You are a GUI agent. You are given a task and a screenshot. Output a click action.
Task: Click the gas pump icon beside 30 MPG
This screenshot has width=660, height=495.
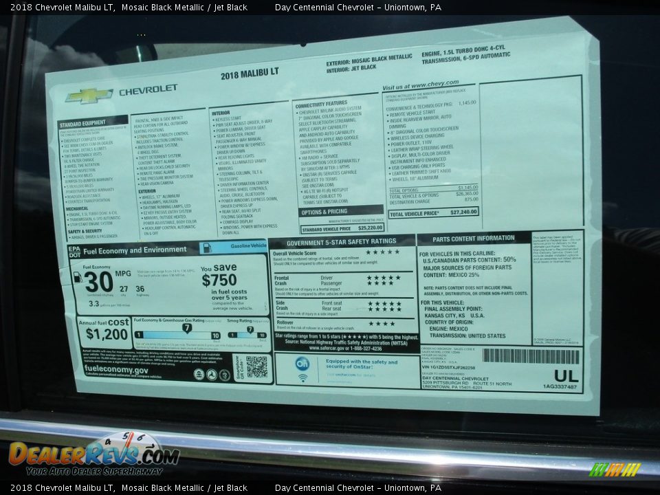click(x=77, y=277)
